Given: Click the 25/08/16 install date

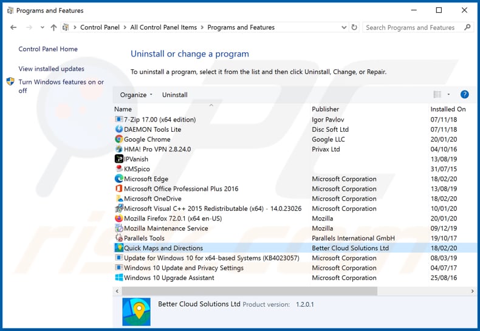Looking at the screenshot, I should point(444,278).
